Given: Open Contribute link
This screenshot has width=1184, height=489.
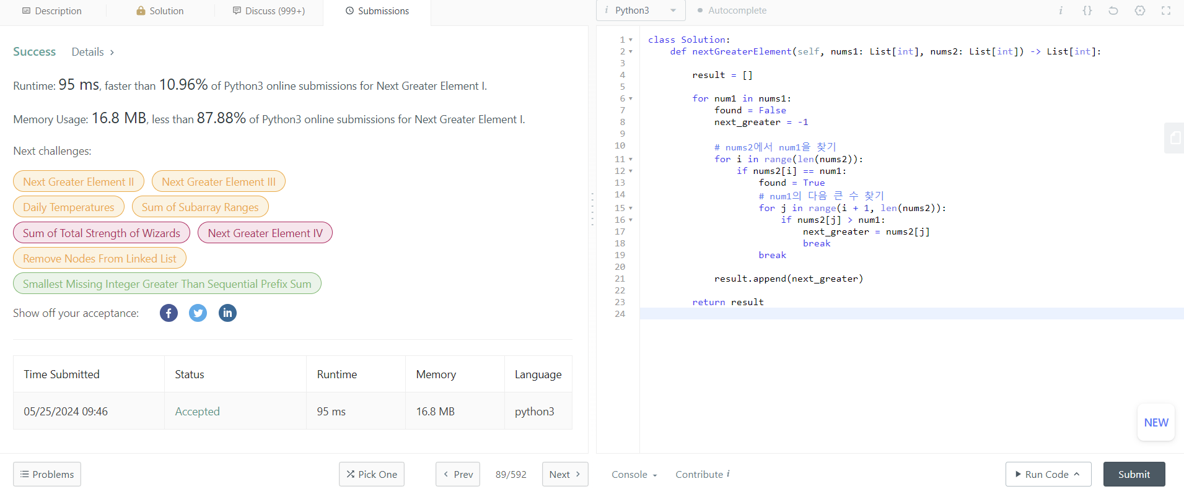Looking at the screenshot, I should 703,474.
